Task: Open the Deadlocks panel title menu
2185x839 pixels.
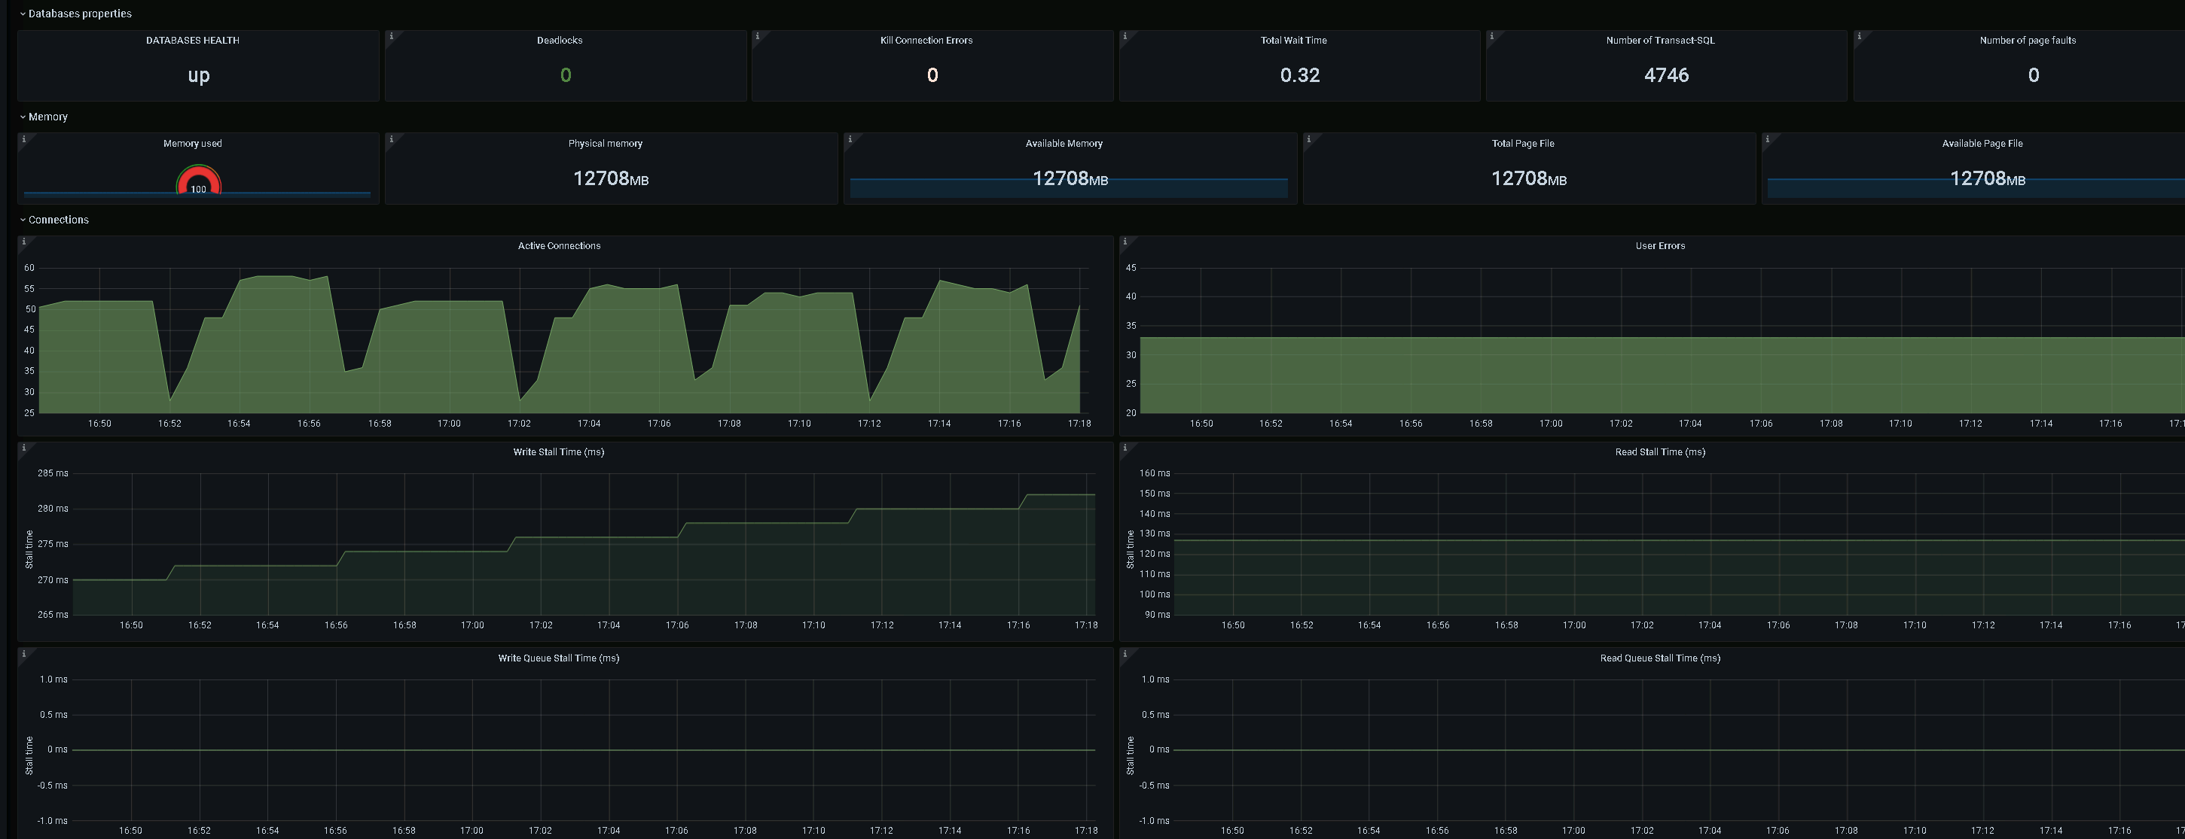Action: (x=560, y=40)
